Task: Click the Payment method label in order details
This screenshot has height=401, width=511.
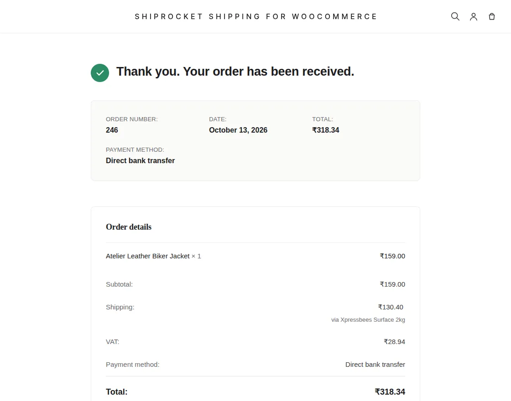Action: point(133,365)
